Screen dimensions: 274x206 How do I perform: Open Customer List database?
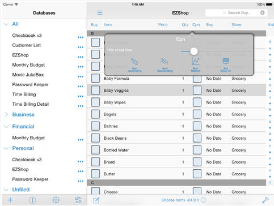pos(27,45)
